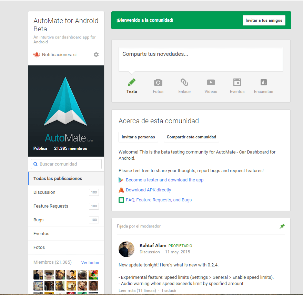Click the Acerca de esta comunidad heading
The width and height of the screenshot is (303, 295).
tap(159, 121)
